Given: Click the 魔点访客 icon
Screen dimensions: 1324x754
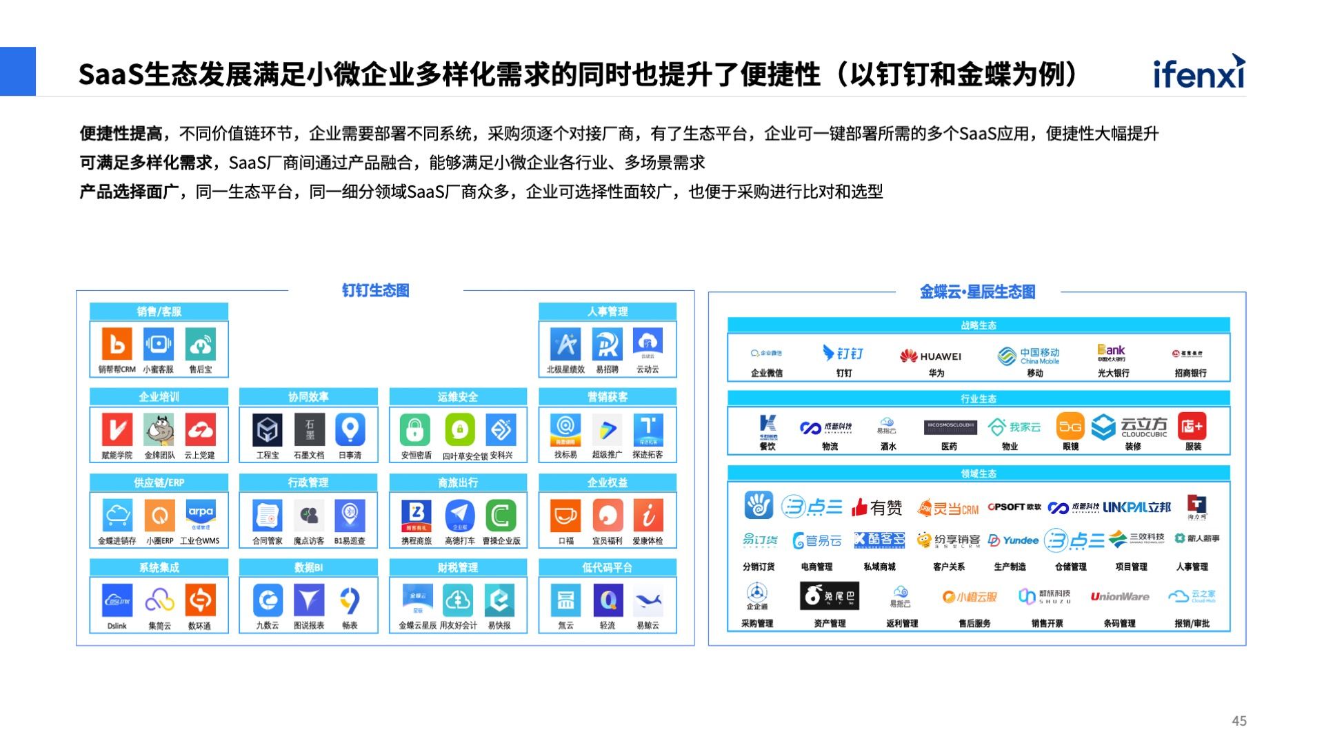Looking at the screenshot, I should [x=309, y=515].
